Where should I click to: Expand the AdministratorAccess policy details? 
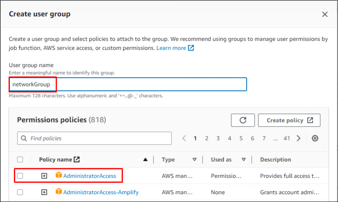44,176
